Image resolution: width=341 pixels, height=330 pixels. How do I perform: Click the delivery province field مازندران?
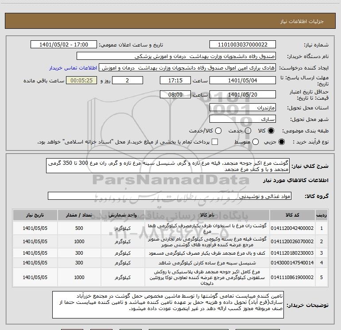point(243,108)
